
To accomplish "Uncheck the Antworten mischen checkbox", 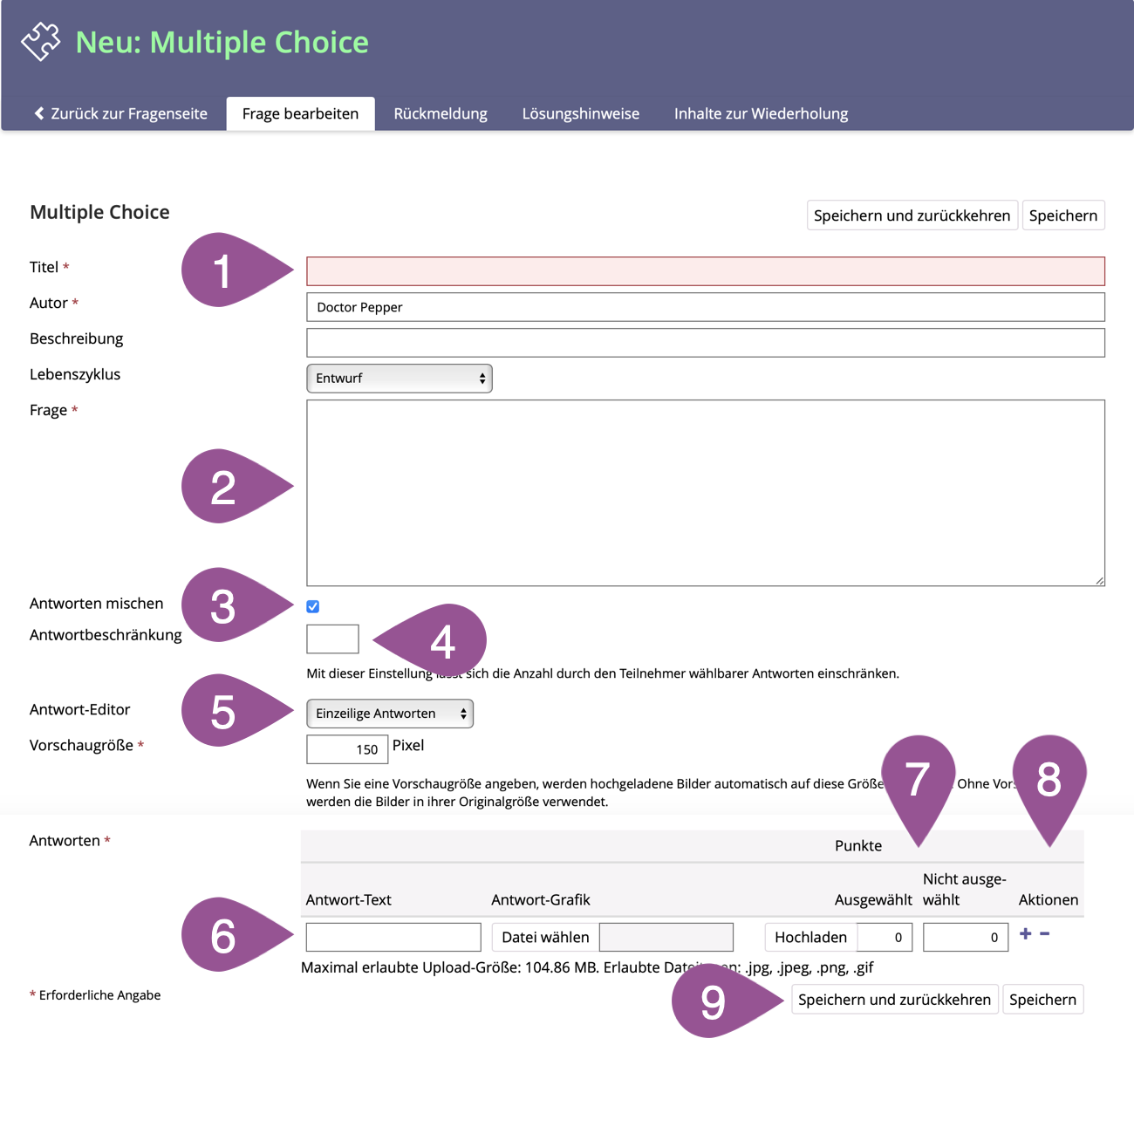I will pyautogui.click(x=313, y=606).
